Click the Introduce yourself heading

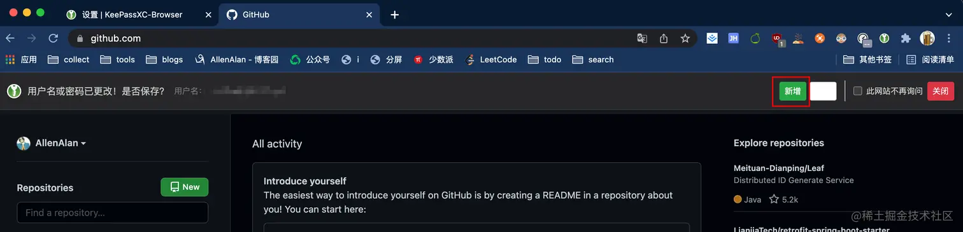pos(305,181)
